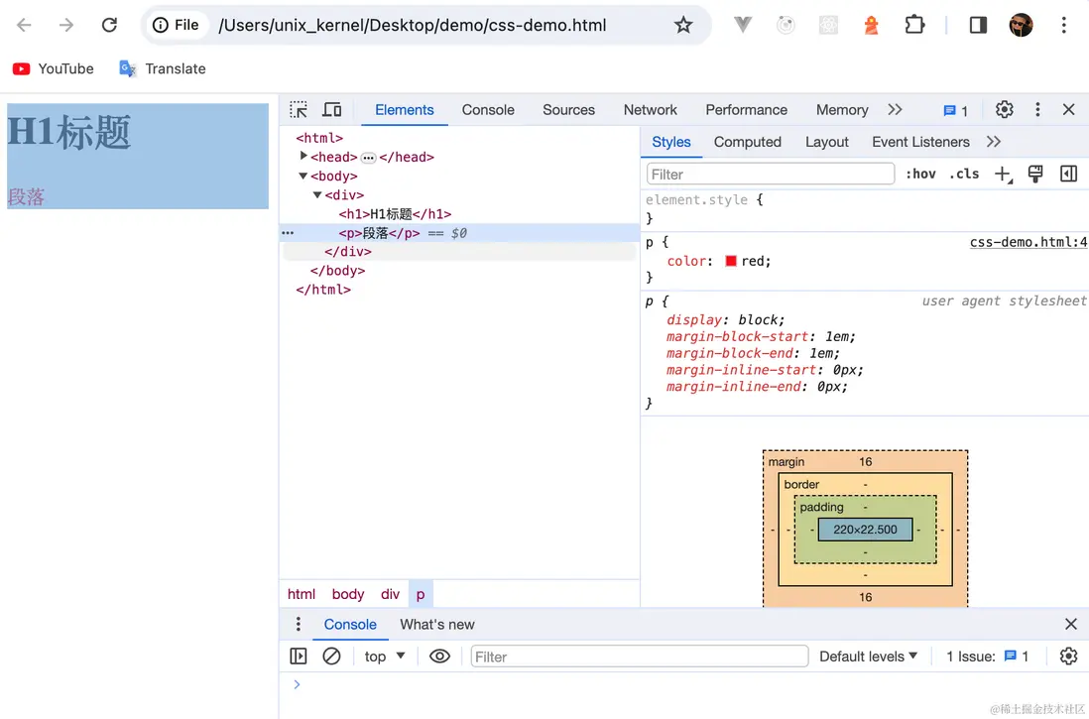Open console live expression eye icon
The width and height of the screenshot is (1089, 719).
click(x=439, y=657)
